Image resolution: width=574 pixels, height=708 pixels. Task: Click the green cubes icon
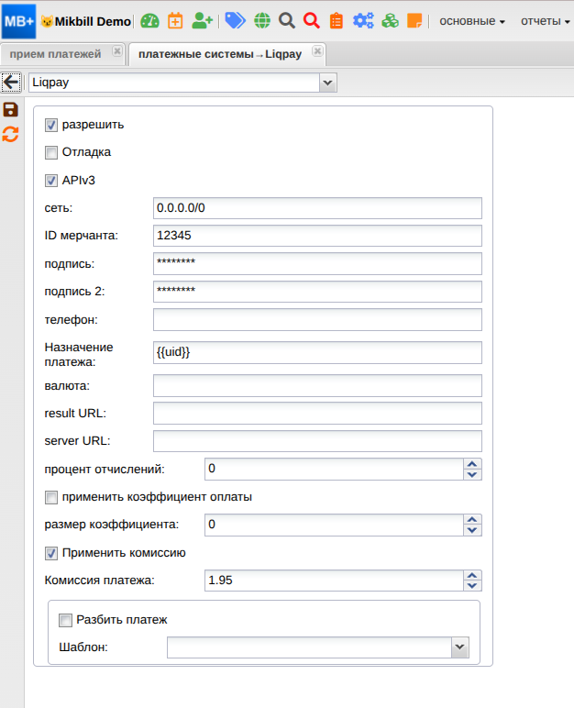[391, 21]
